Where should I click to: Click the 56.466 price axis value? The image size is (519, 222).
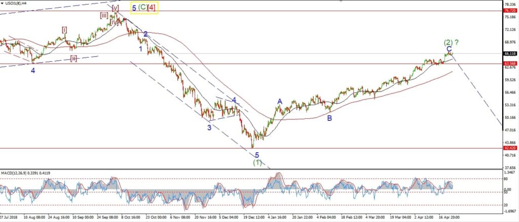(x=510, y=92)
